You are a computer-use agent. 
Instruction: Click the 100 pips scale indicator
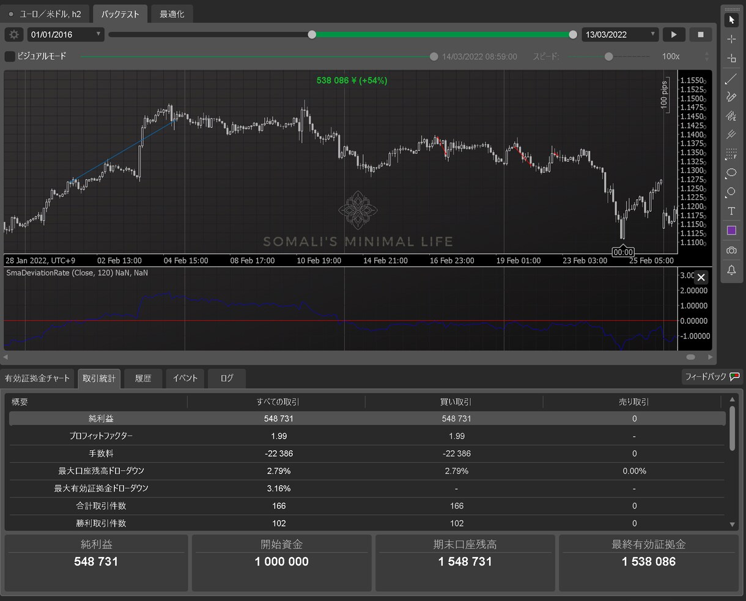[664, 95]
